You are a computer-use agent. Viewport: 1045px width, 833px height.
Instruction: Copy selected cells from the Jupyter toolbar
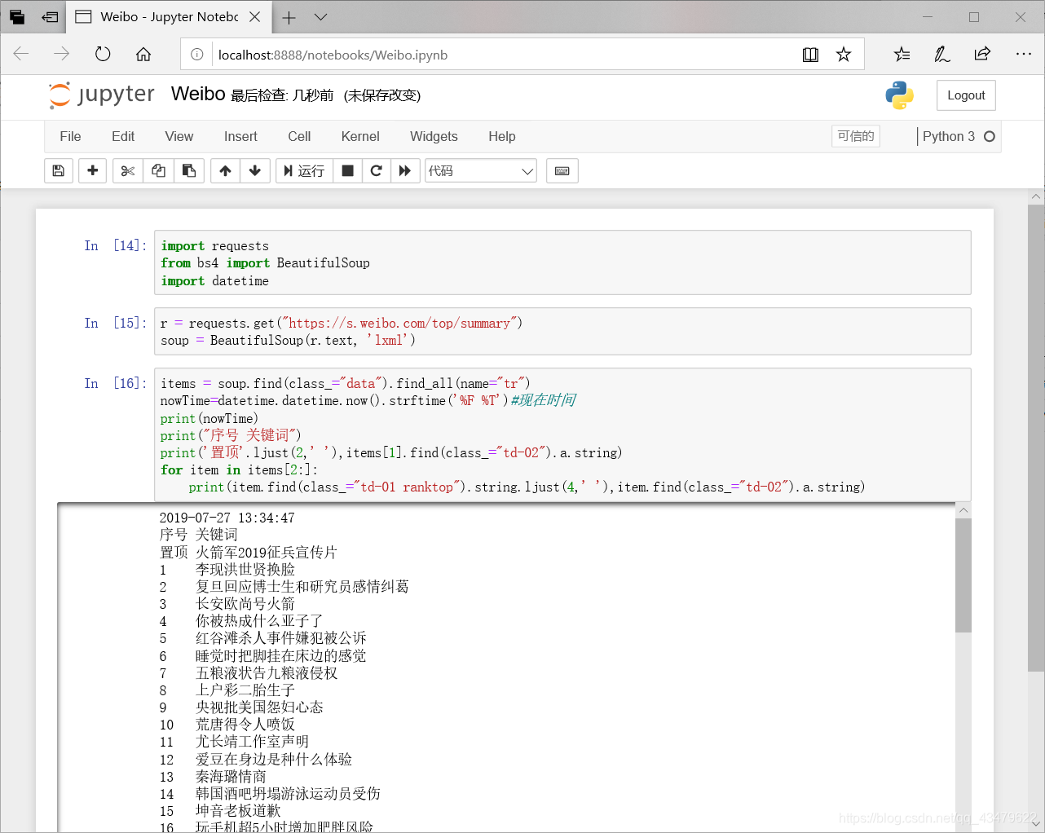(158, 170)
